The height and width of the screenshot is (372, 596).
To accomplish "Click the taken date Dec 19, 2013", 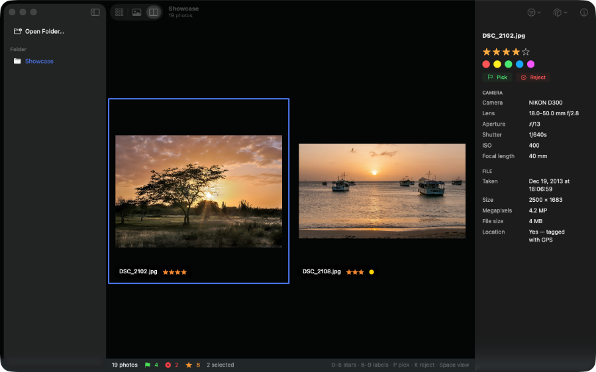I will pos(549,185).
